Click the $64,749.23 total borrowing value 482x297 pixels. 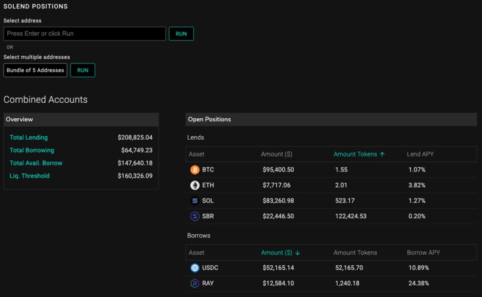pos(137,150)
